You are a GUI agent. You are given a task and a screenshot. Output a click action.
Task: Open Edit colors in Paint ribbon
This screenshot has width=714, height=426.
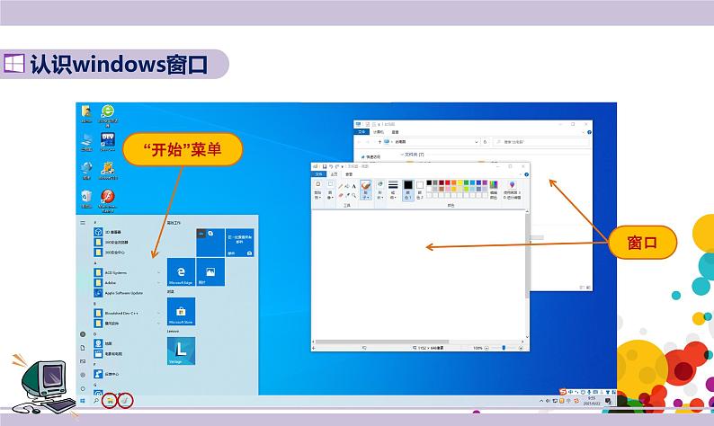(494, 190)
